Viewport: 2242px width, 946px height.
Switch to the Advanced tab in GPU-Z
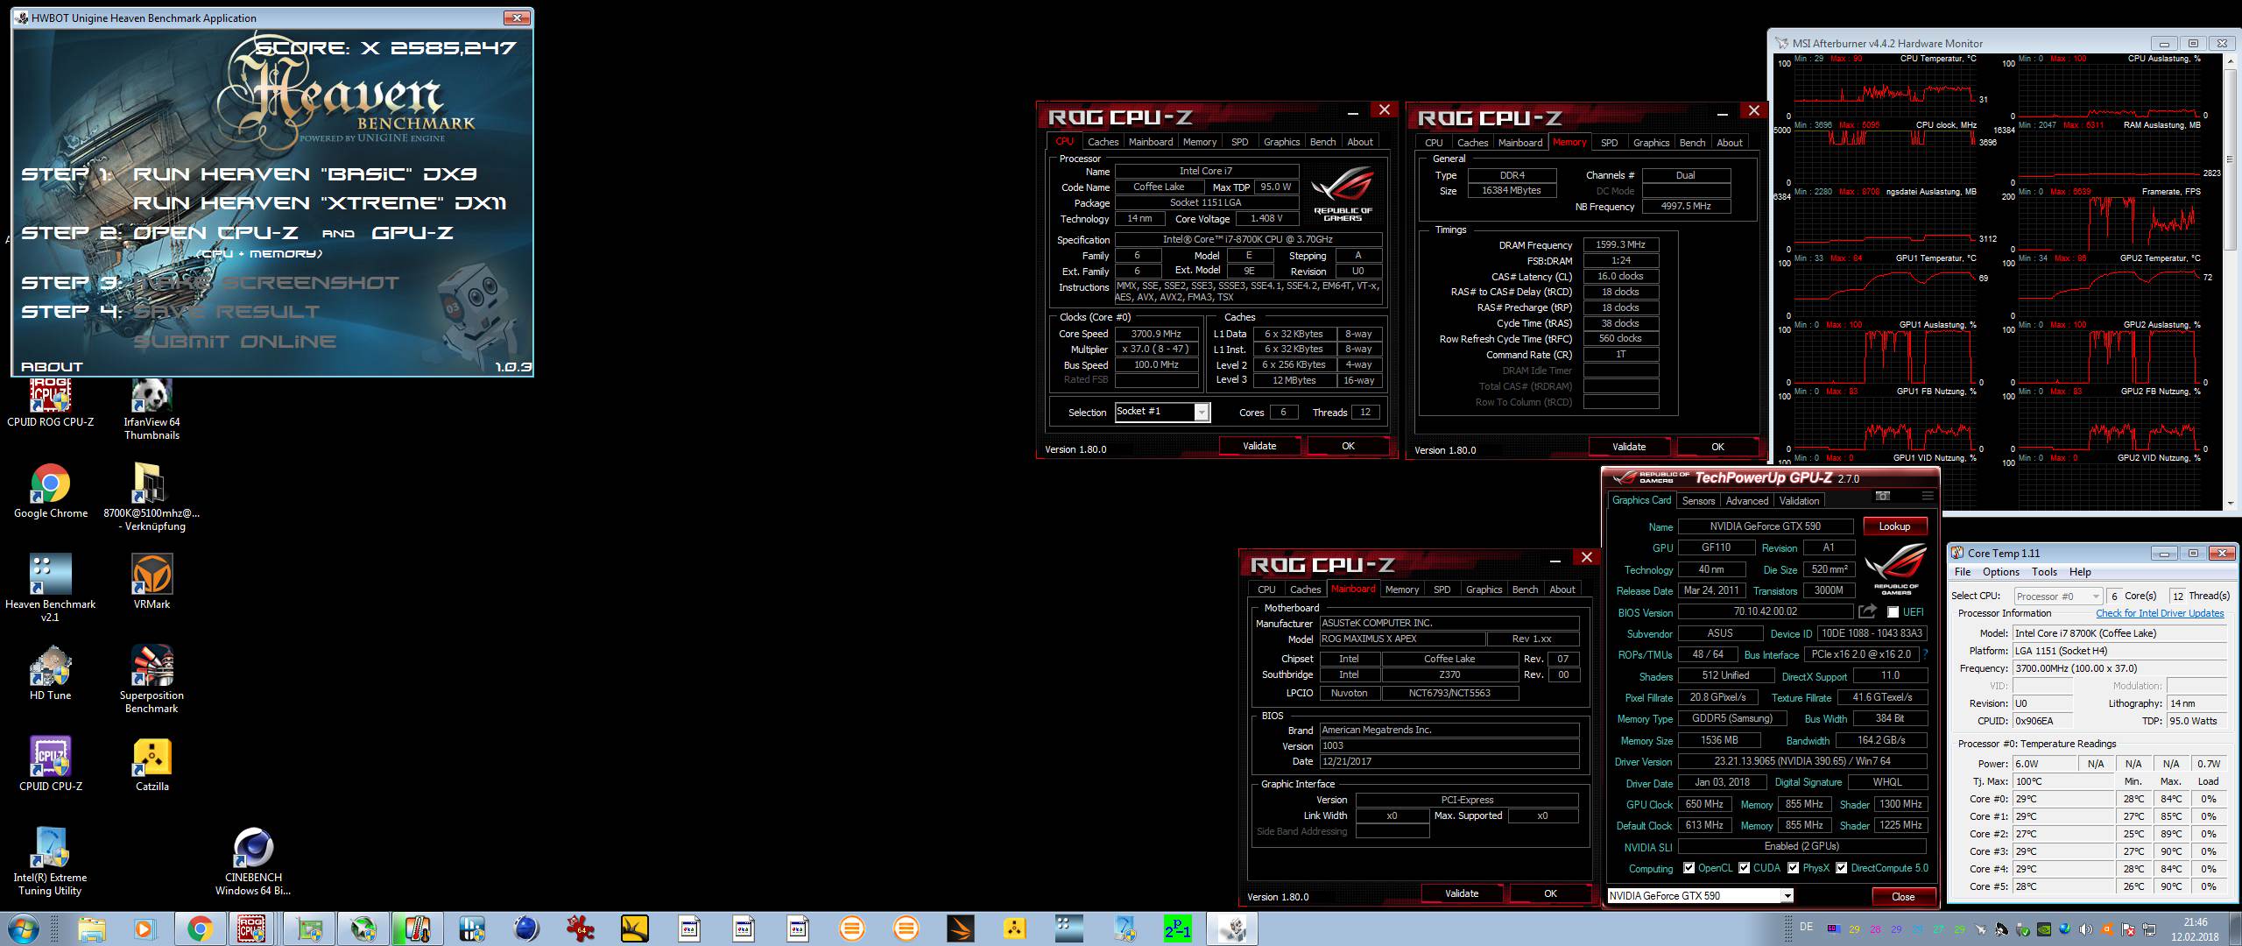(1747, 501)
